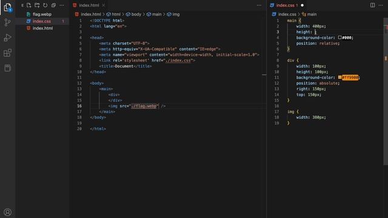This screenshot has height=218, width=388.
Task: Click index.css in the right breadcrumb
Action: pos(287,15)
